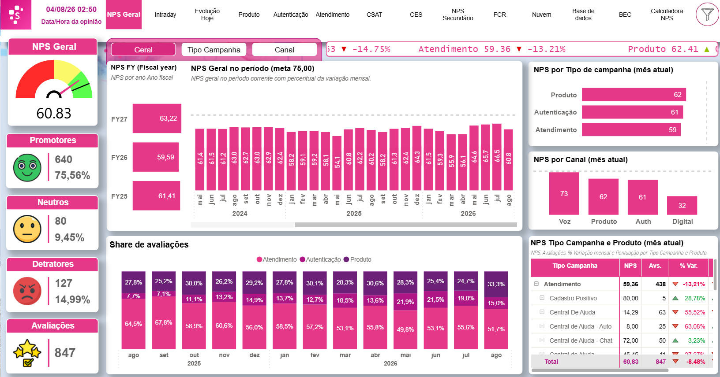The image size is (720, 377).
Task: Click the red angry detractor face
Action: [x=27, y=291]
